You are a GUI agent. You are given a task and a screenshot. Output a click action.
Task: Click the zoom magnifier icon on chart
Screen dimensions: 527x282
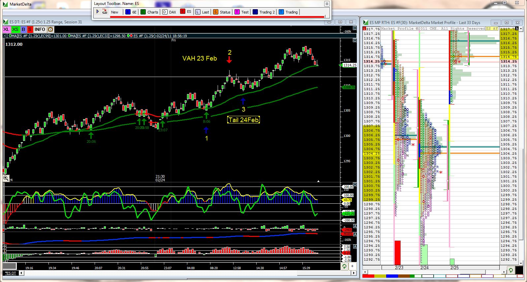pyautogui.click(x=6, y=178)
